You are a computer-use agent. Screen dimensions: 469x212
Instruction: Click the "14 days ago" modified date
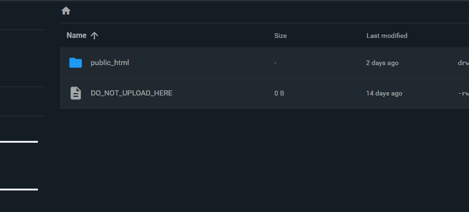384,93
